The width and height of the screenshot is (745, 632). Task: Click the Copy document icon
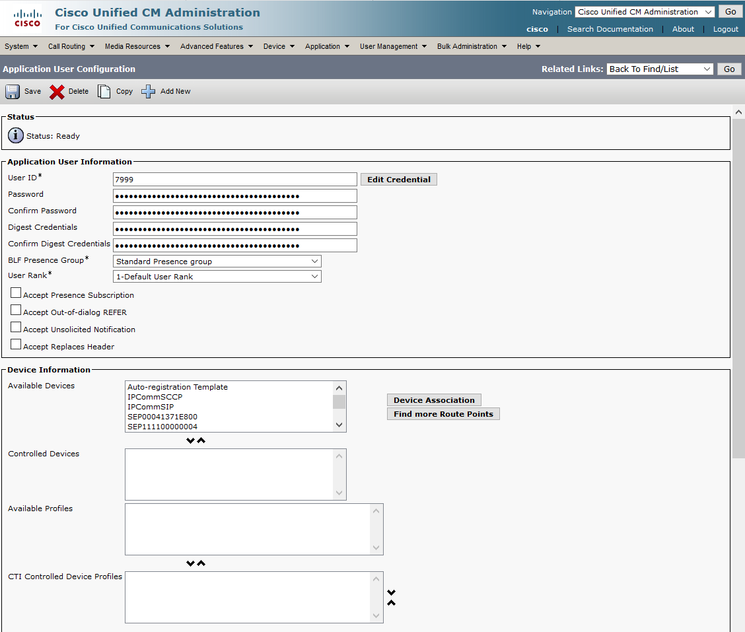tap(104, 92)
